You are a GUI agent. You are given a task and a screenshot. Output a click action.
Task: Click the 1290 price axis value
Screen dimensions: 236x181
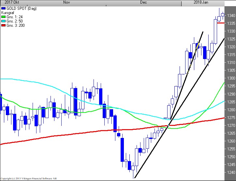coord(231,94)
